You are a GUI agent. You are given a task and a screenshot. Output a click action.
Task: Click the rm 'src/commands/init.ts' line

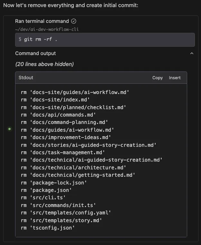coord(58,205)
